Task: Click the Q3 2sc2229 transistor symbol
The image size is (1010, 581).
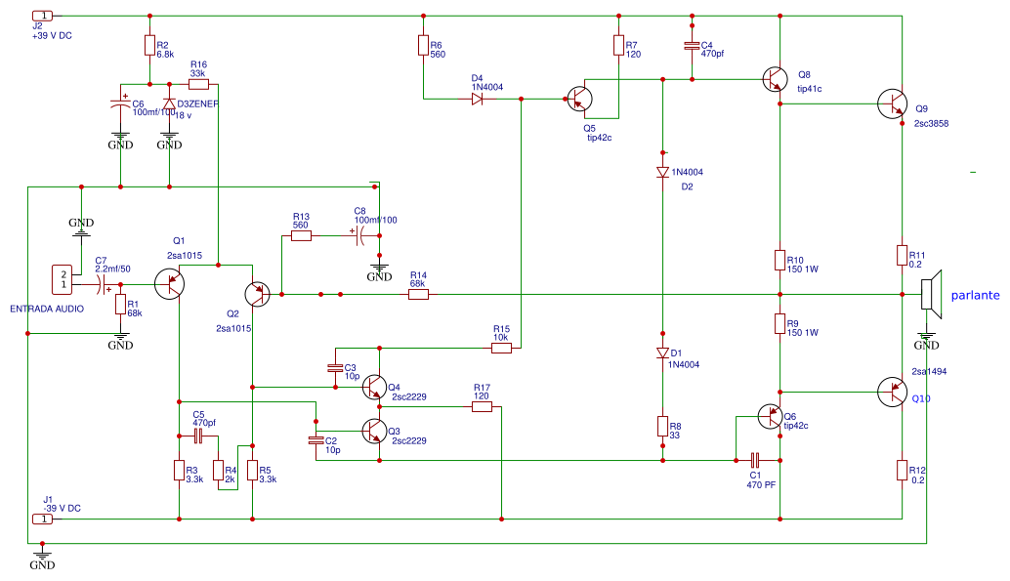Action: (x=374, y=431)
